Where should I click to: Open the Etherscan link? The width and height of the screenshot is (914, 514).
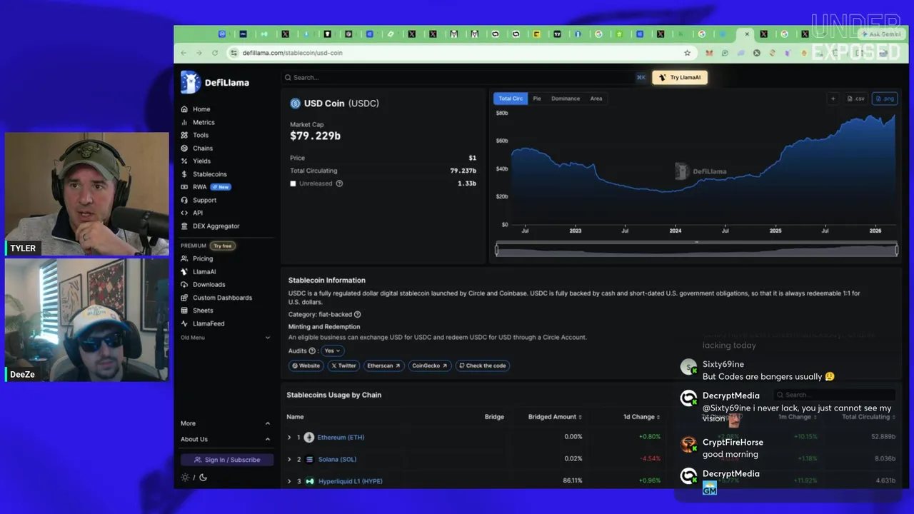tap(383, 366)
